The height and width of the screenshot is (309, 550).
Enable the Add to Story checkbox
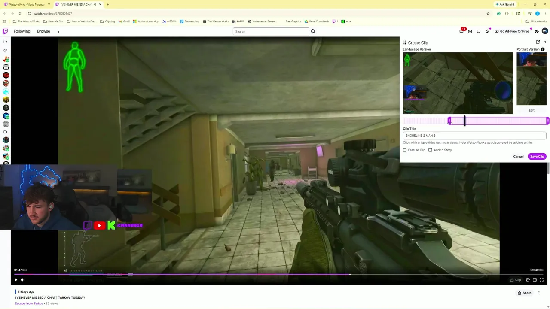click(x=430, y=150)
